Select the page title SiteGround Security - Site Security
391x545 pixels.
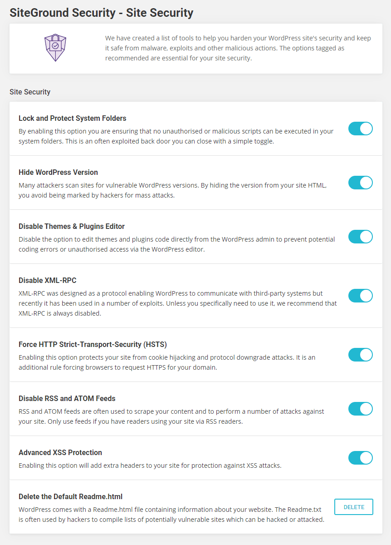[101, 12]
